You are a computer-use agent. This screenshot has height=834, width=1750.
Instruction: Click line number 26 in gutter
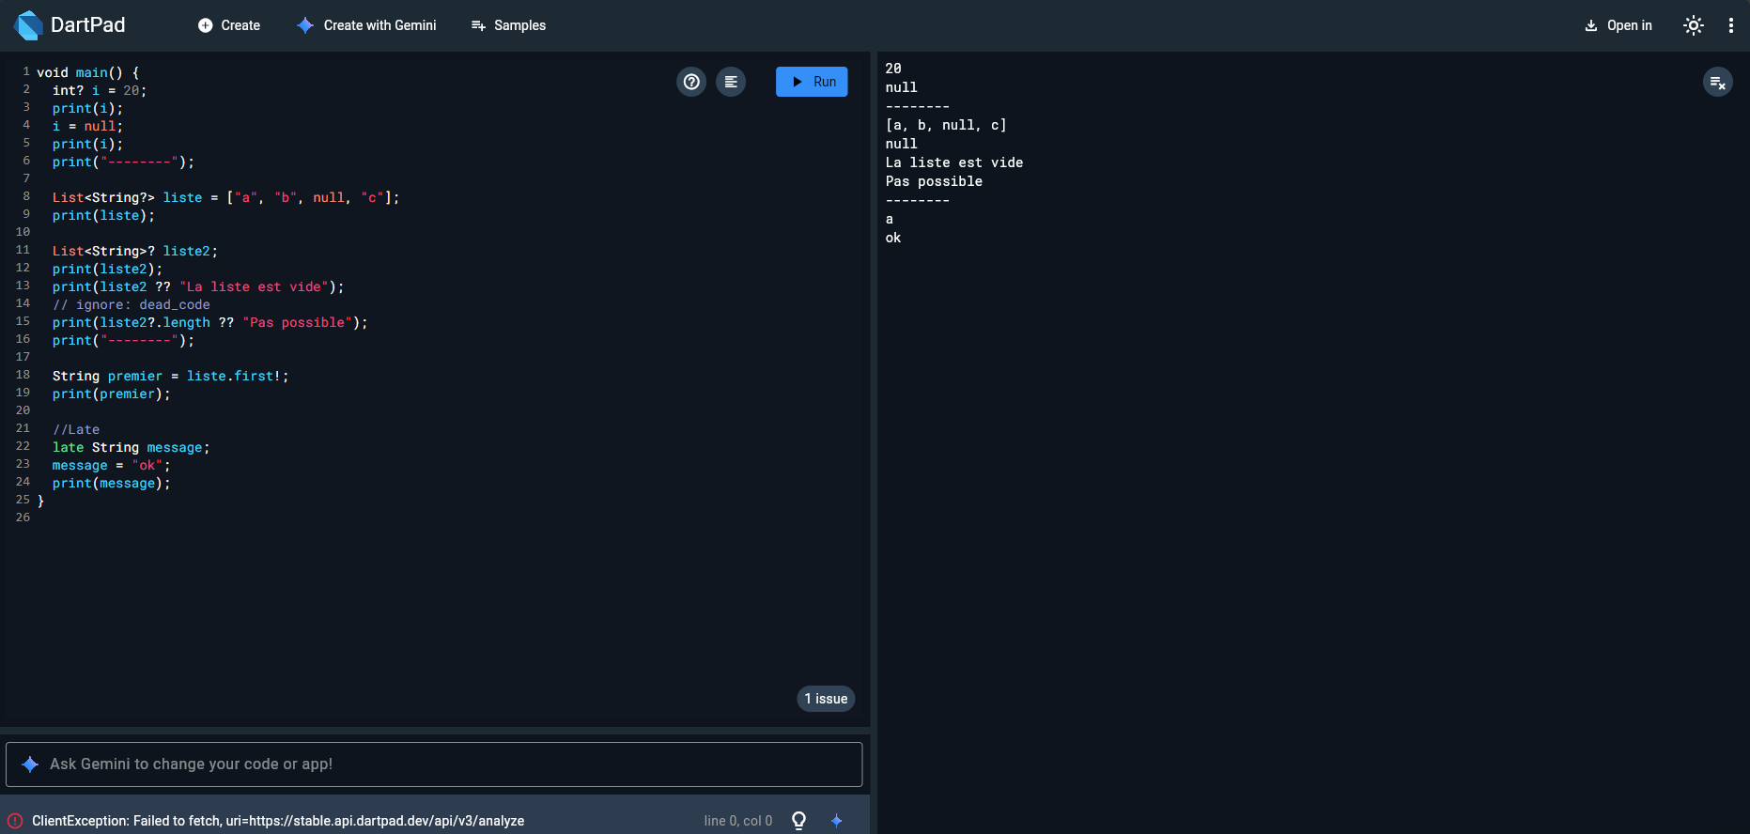pyautogui.click(x=23, y=517)
